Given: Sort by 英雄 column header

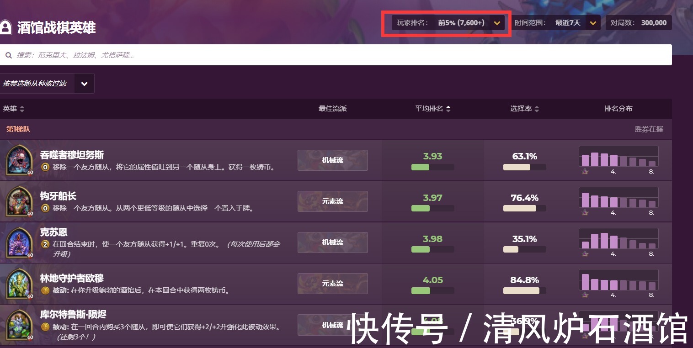Looking at the screenshot, I should (x=13, y=109).
